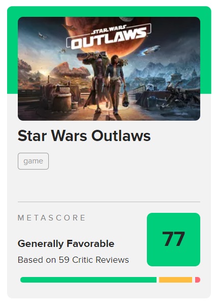Click the METASCORE section label

coord(52,217)
